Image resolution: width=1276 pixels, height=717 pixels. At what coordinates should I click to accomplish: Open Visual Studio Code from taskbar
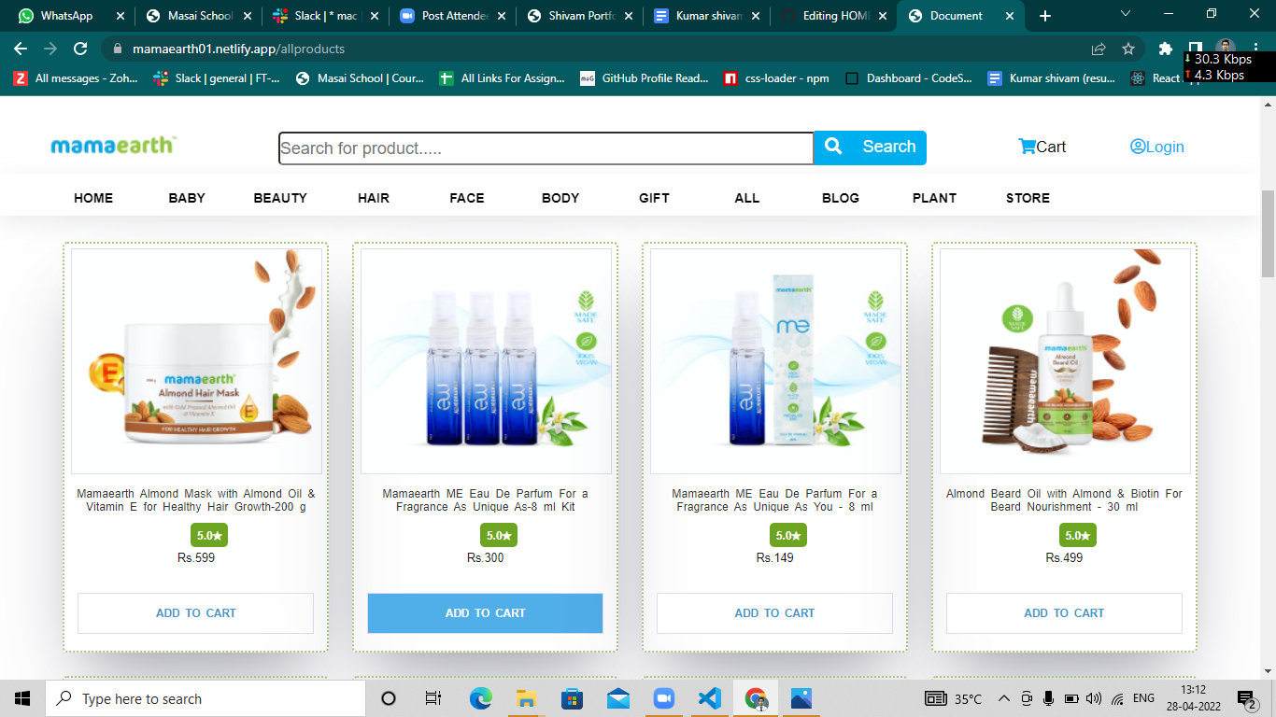709,698
